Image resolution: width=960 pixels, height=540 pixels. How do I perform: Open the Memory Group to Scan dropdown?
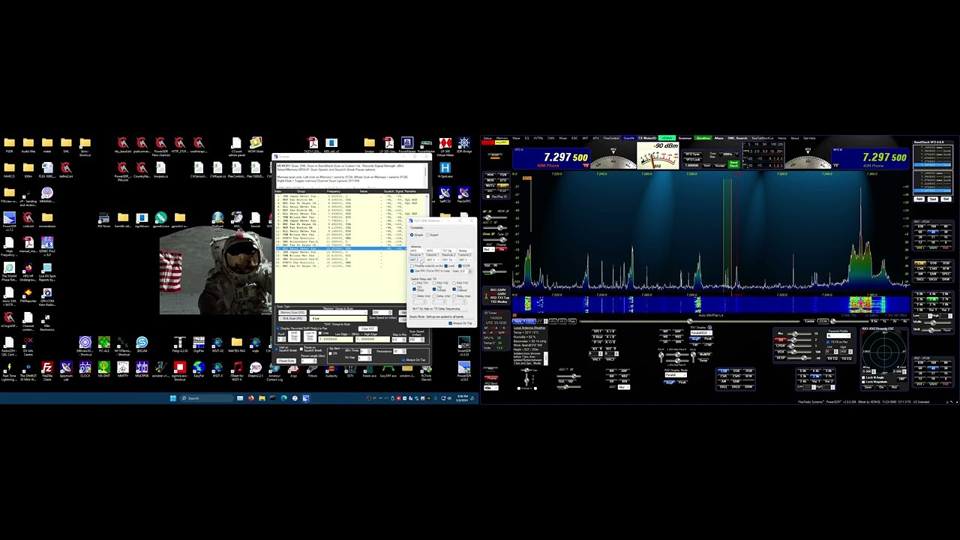tap(338, 313)
